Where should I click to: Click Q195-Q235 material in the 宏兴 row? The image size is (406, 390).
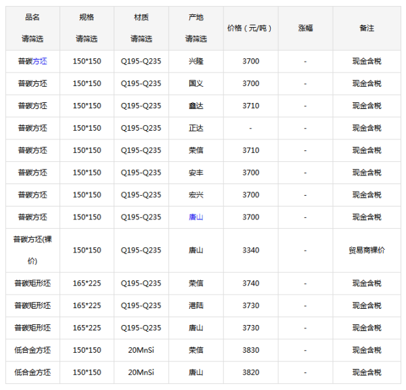click(141, 195)
